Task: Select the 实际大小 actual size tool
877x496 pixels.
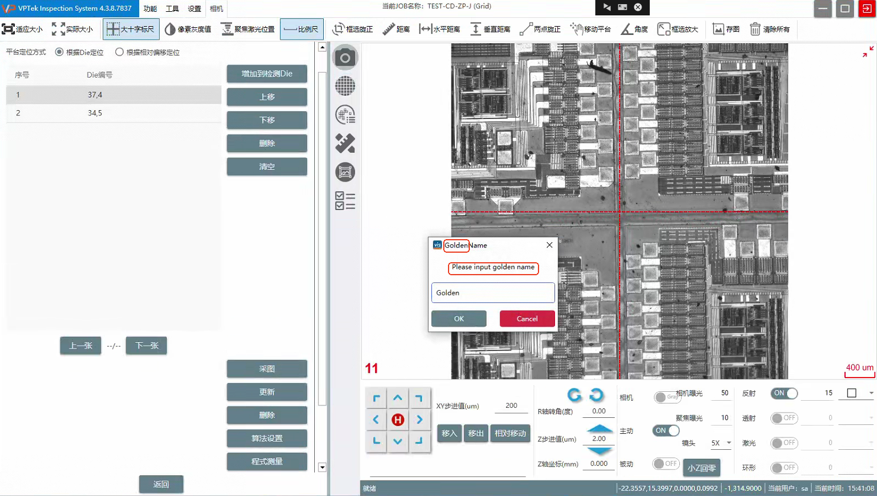Action: pos(72,29)
